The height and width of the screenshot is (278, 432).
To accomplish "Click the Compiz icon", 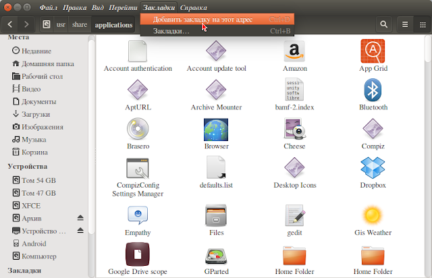I will point(373,129).
